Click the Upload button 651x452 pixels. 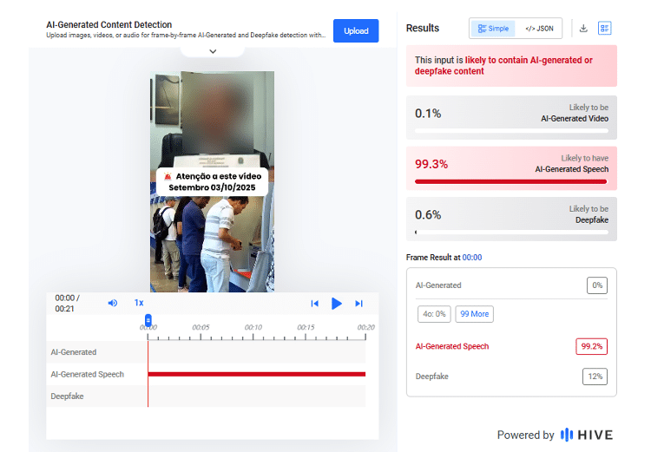coord(356,30)
